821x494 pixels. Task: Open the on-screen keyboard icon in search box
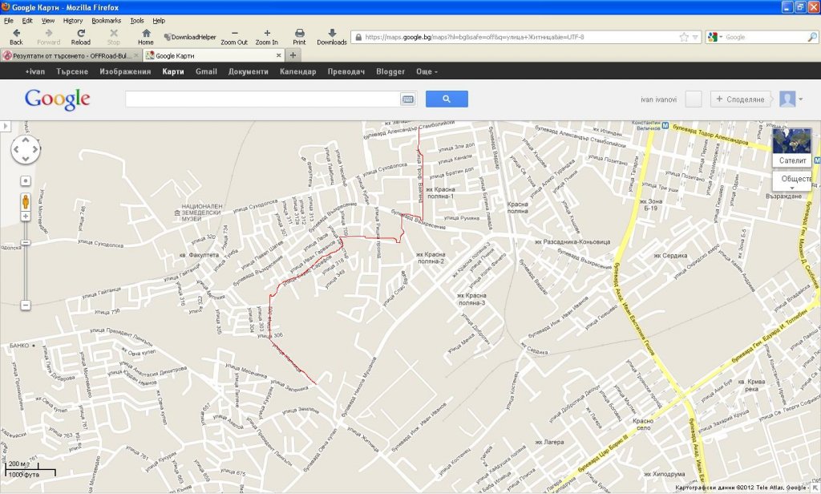(x=407, y=99)
